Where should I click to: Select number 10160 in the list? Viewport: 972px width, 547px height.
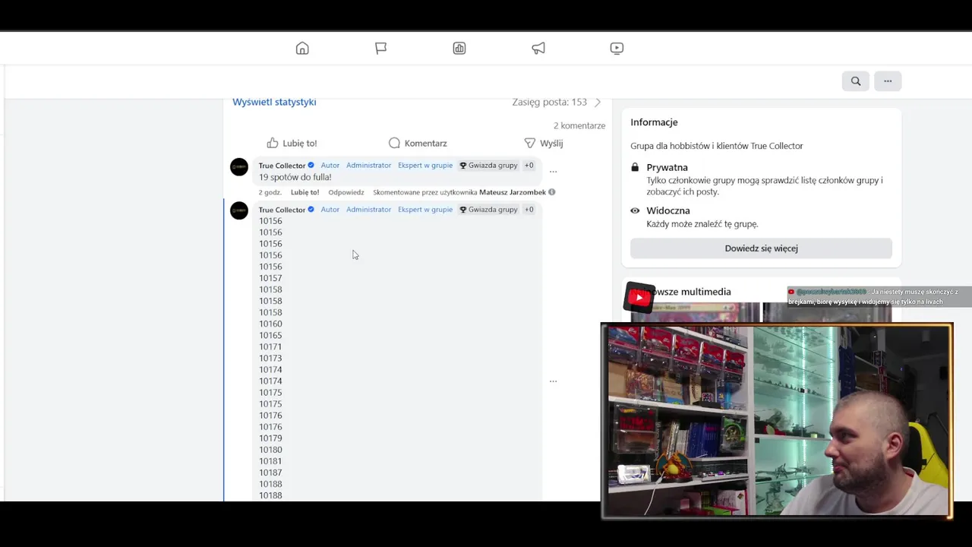pyautogui.click(x=270, y=324)
